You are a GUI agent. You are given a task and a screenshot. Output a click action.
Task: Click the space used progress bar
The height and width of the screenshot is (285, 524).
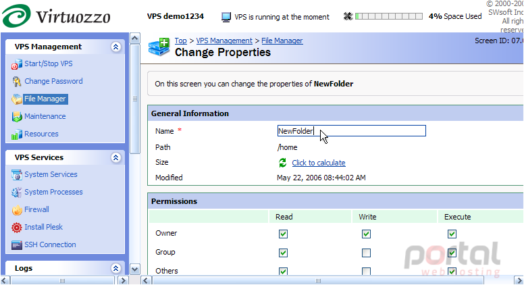point(389,16)
